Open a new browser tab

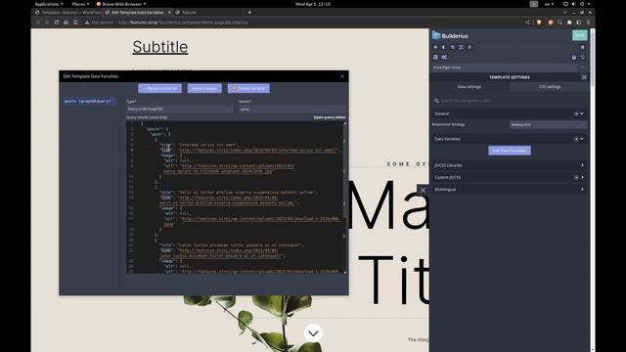click(249, 13)
